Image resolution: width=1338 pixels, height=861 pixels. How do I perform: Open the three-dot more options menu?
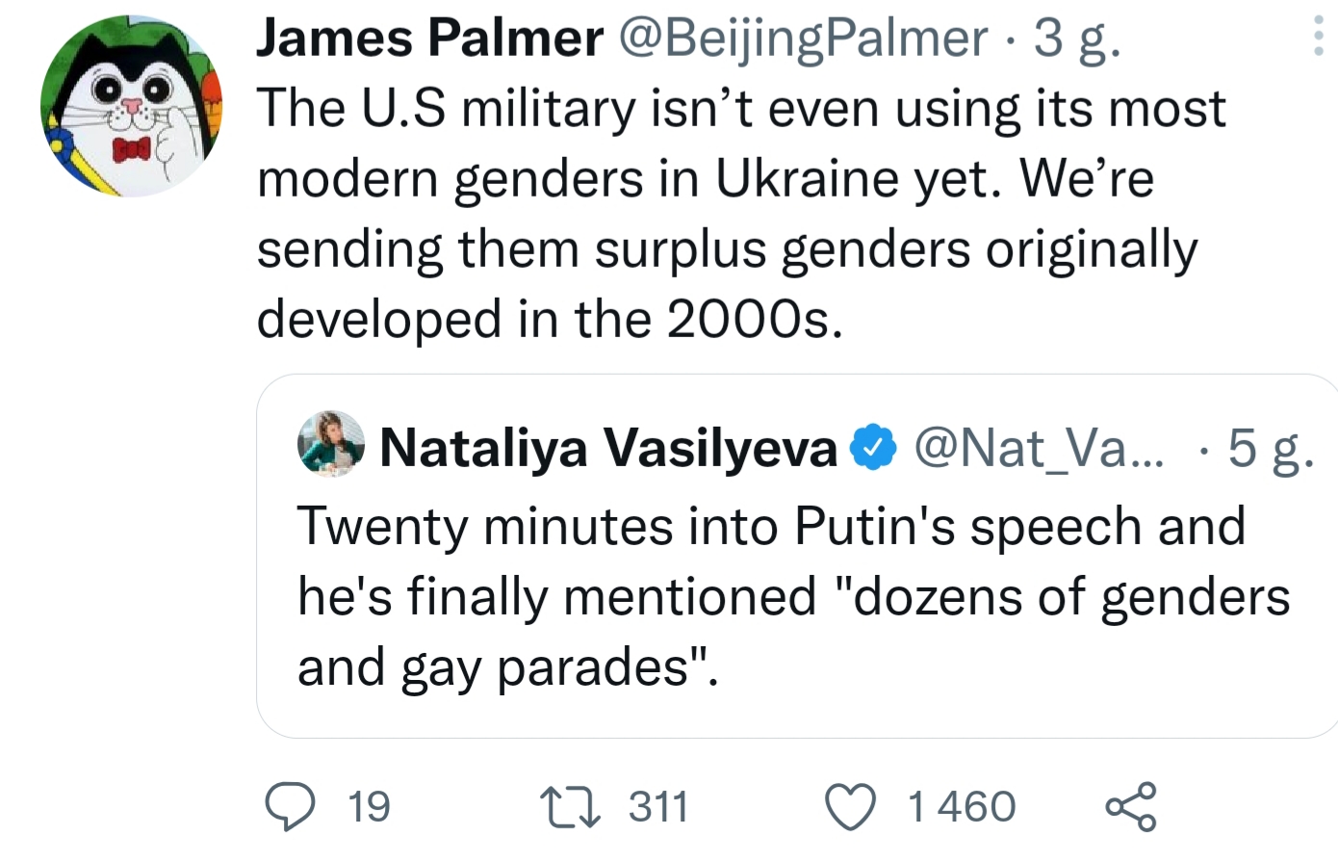coord(1320,37)
